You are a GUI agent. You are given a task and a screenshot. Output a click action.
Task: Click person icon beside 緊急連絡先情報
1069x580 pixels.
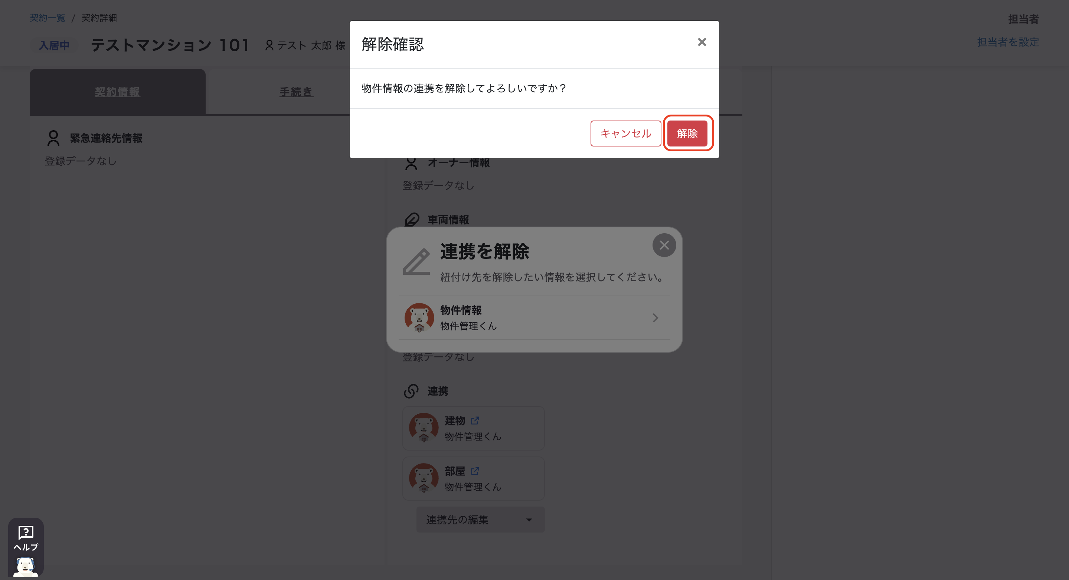(53, 138)
